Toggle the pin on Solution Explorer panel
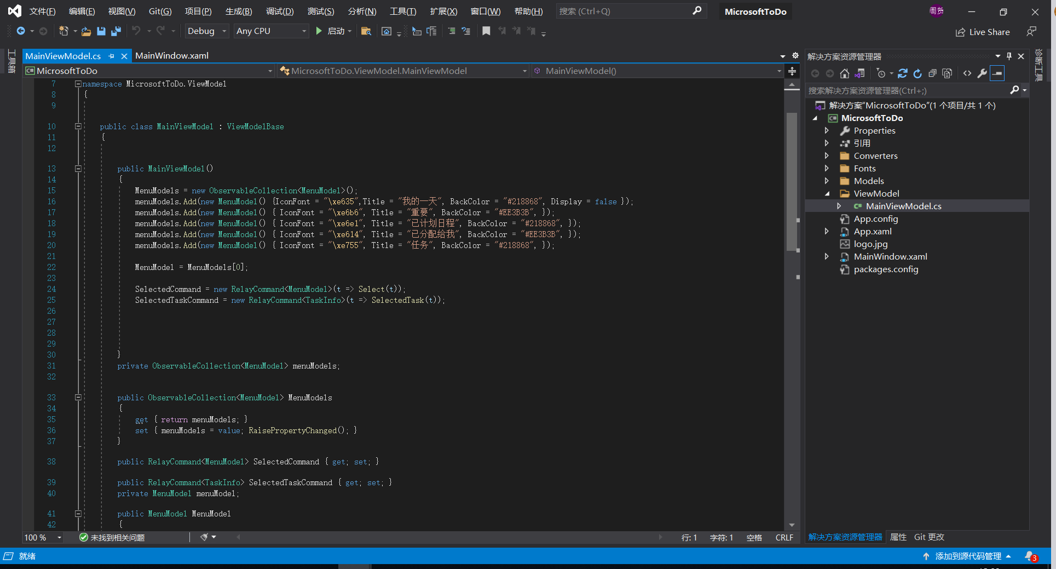This screenshot has width=1056, height=569. pos(1009,55)
